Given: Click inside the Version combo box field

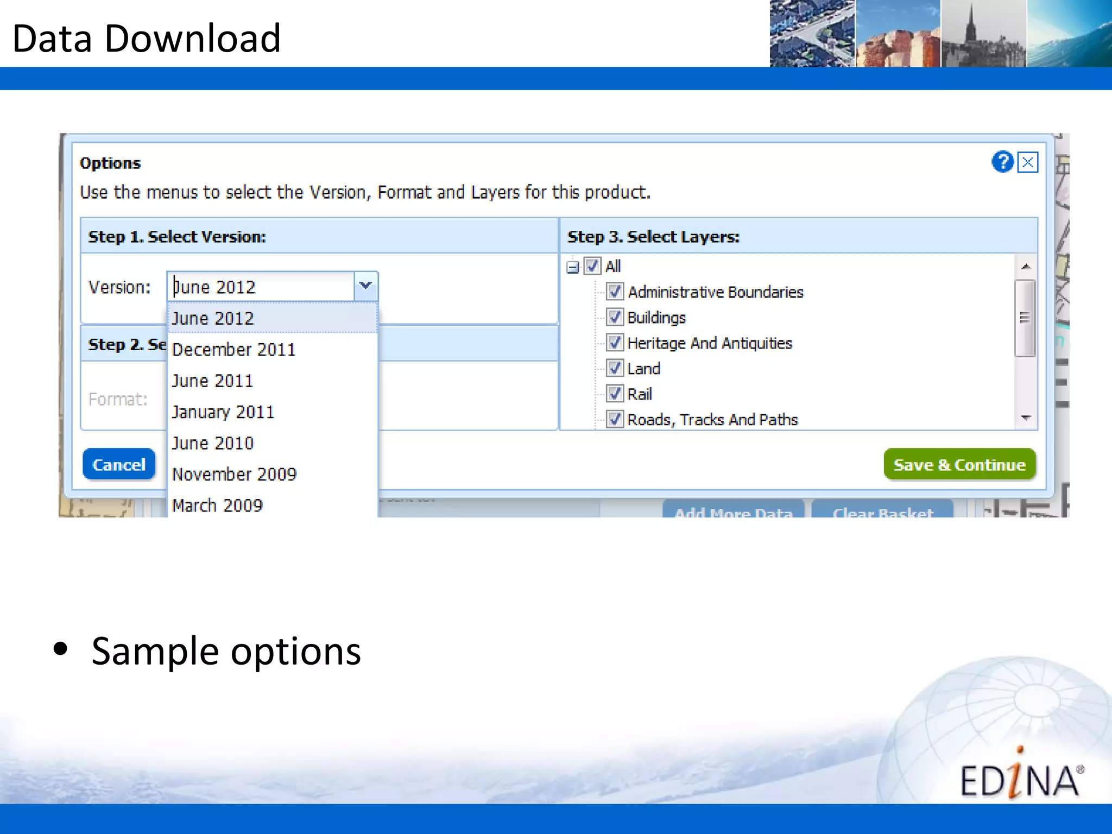Looking at the screenshot, I should point(261,286).
